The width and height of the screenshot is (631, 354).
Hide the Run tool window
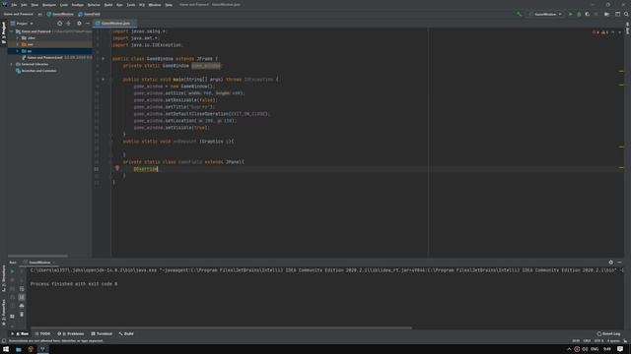click(619, 263)
